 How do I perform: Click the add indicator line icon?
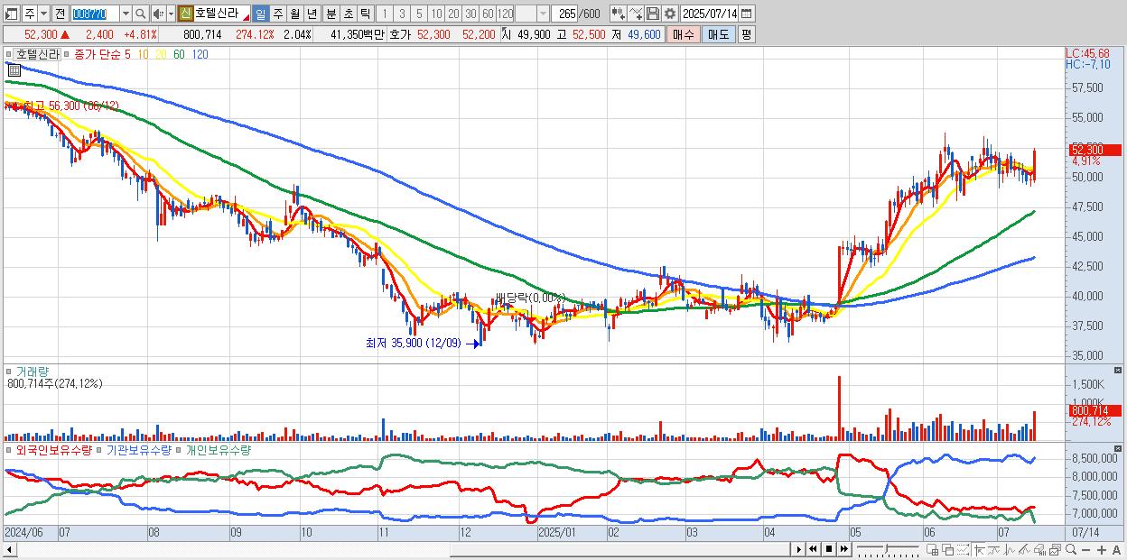tap(636, 14)
